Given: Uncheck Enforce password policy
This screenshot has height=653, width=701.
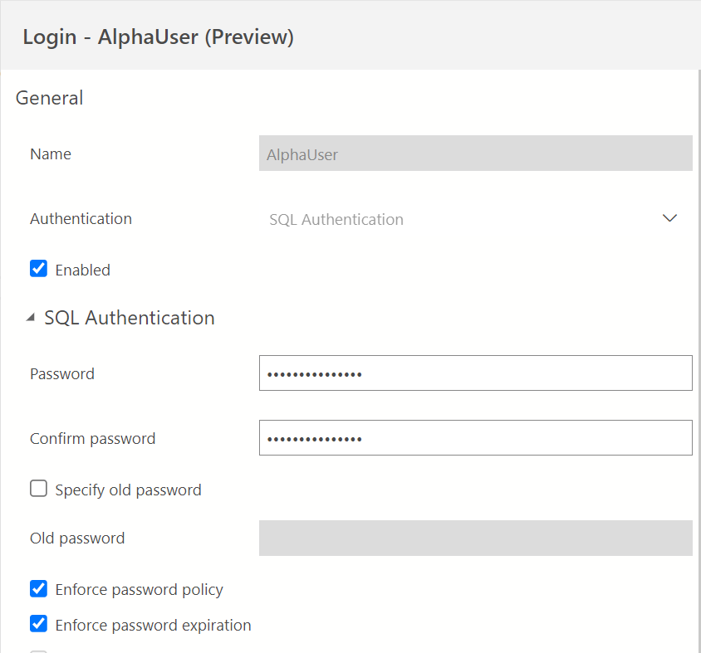Looking at the screenshot, I should pyautogui.click(x=38, y=588).
